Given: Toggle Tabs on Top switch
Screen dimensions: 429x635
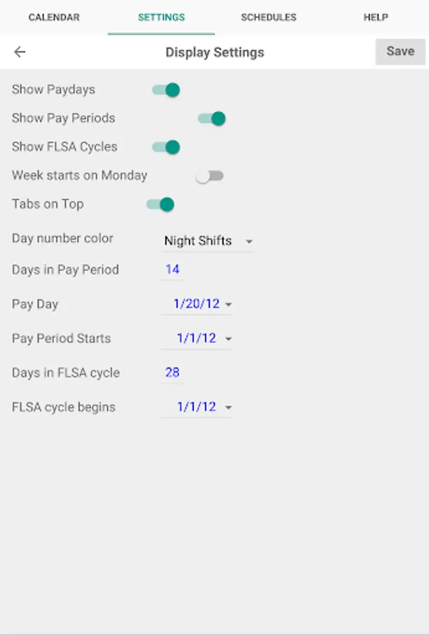Looking at the screenshot, I should pyautogui.click(x=160, y=205).
